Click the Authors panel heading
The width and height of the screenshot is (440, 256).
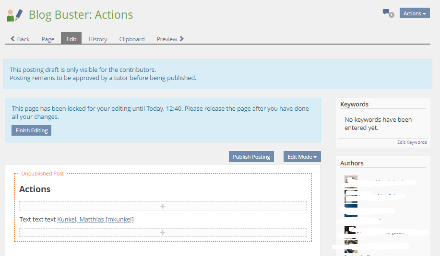352,163
